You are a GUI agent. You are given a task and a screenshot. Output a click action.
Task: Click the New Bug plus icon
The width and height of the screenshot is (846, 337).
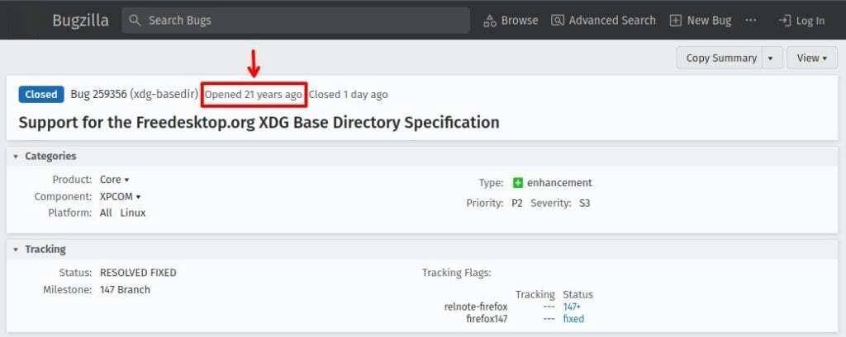pyautogui.click(x=676, y=21)
